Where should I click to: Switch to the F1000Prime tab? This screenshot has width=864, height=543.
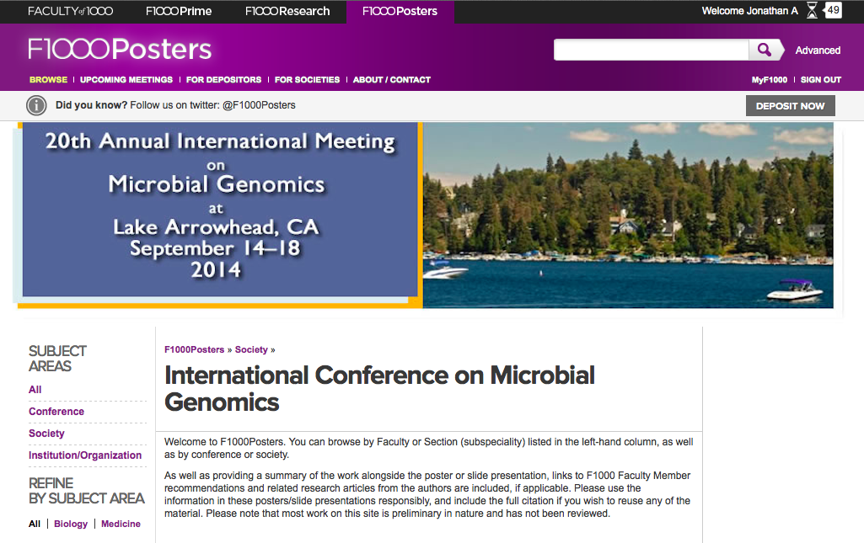tap(179, 11)
